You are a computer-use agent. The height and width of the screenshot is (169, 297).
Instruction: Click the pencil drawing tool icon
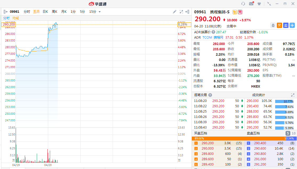pyautogui.click(x=175, y=12)
